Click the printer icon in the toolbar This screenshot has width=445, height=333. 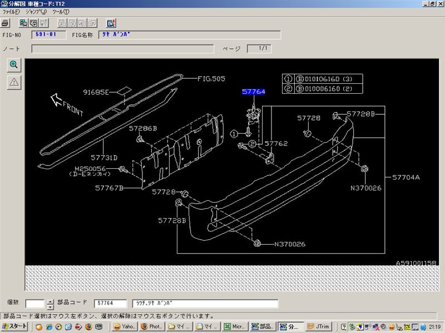(6, 23)
